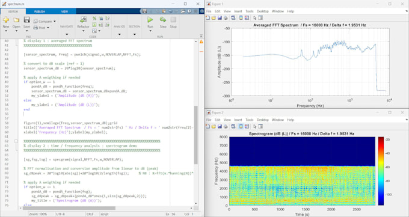Expand the Open dropdown arrow
Image resolution: width=409 pixels, height=217 pixels.
coord(16,31)
